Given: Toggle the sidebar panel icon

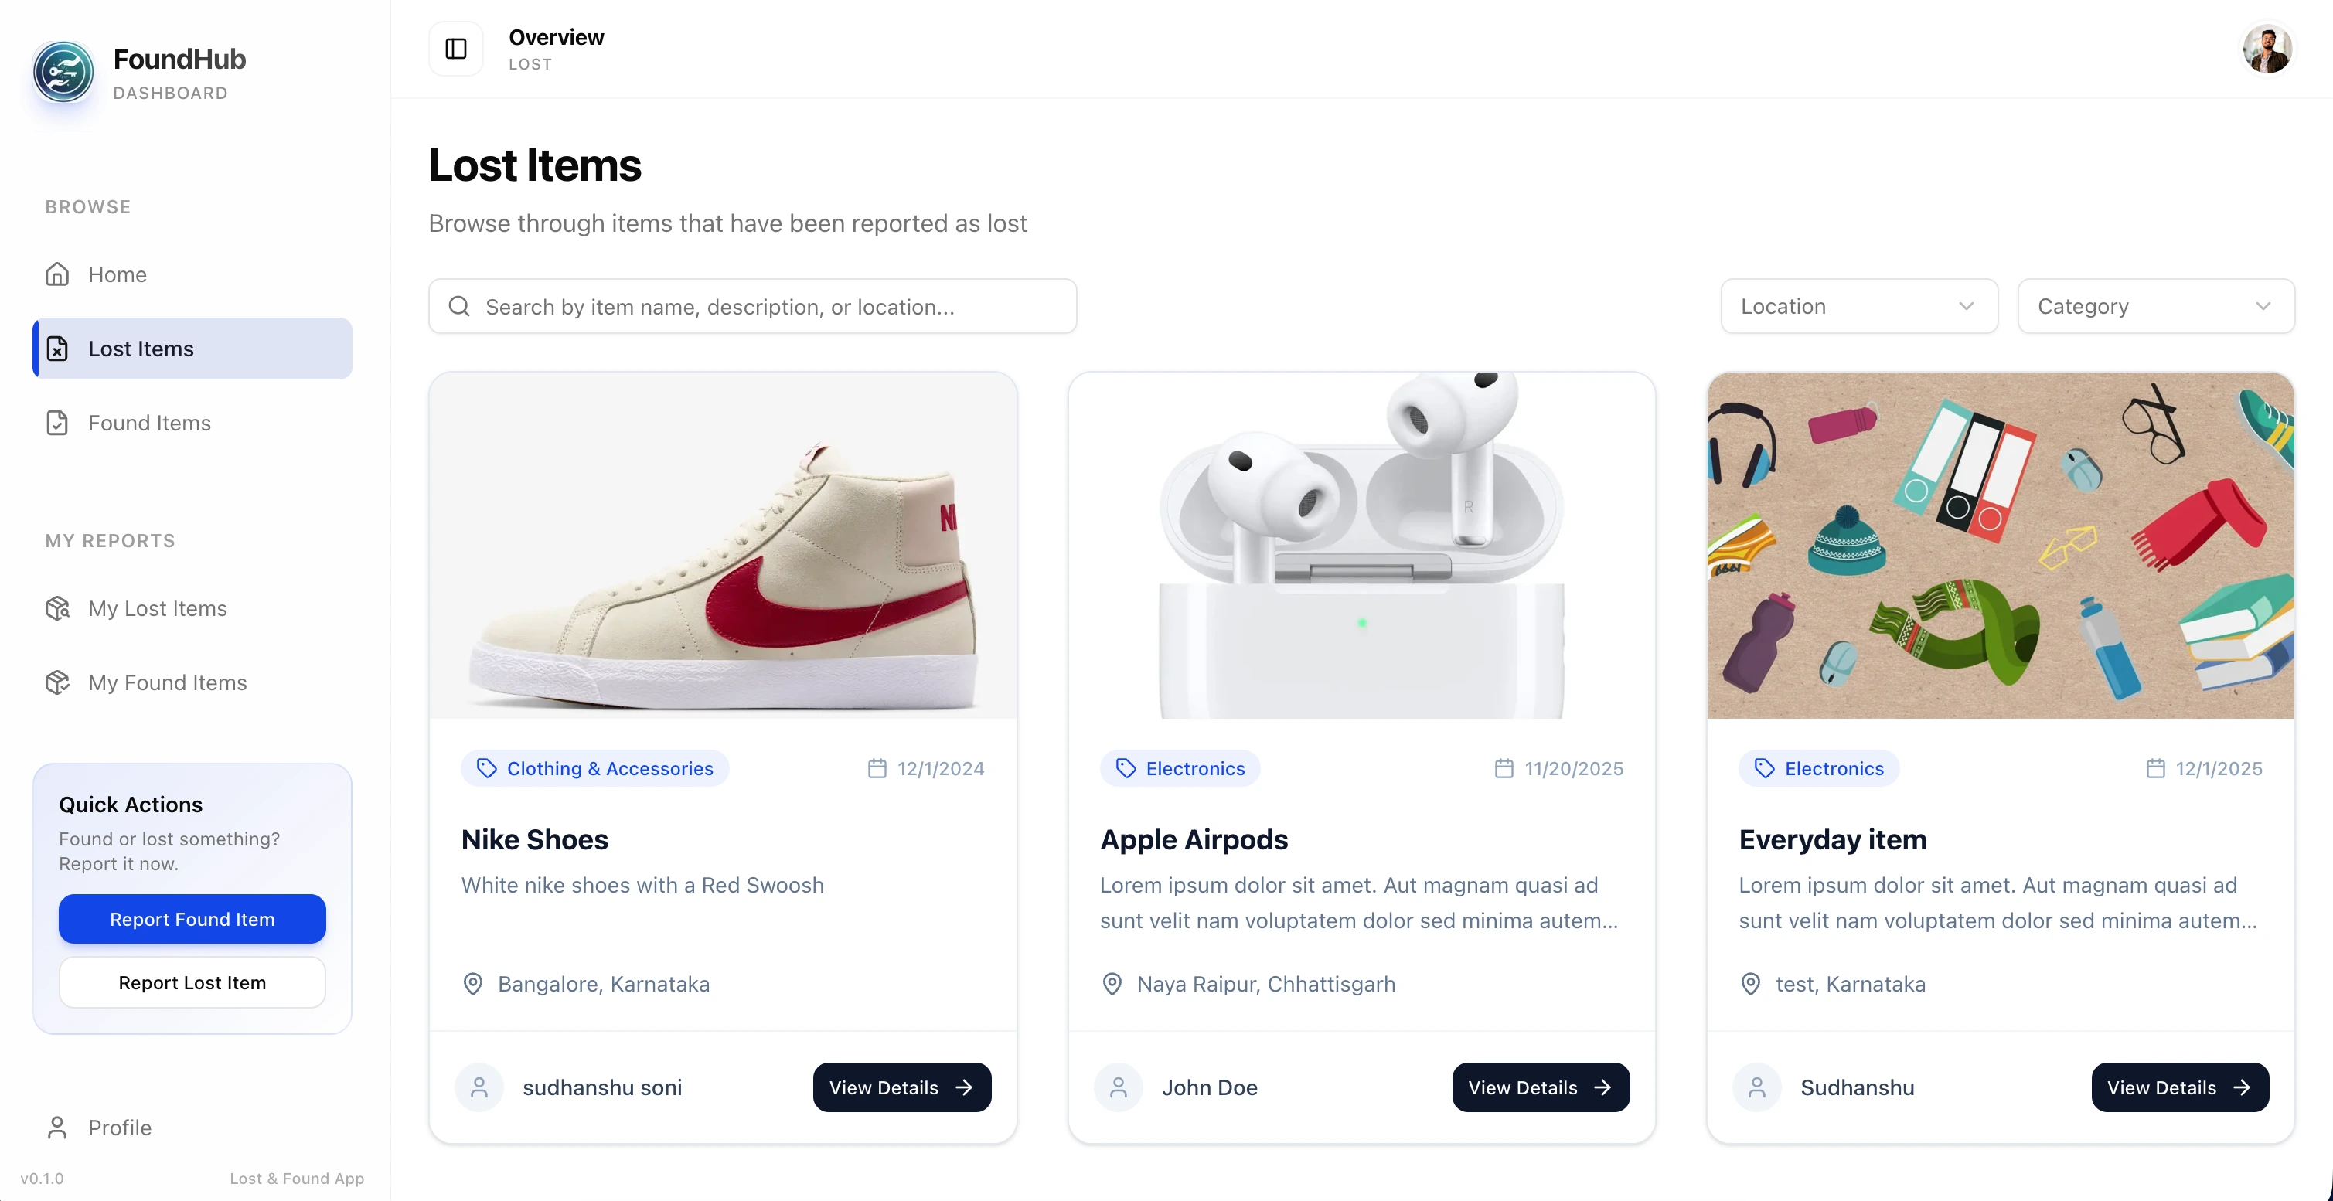Looking at the screenshot, I should 455,49.
